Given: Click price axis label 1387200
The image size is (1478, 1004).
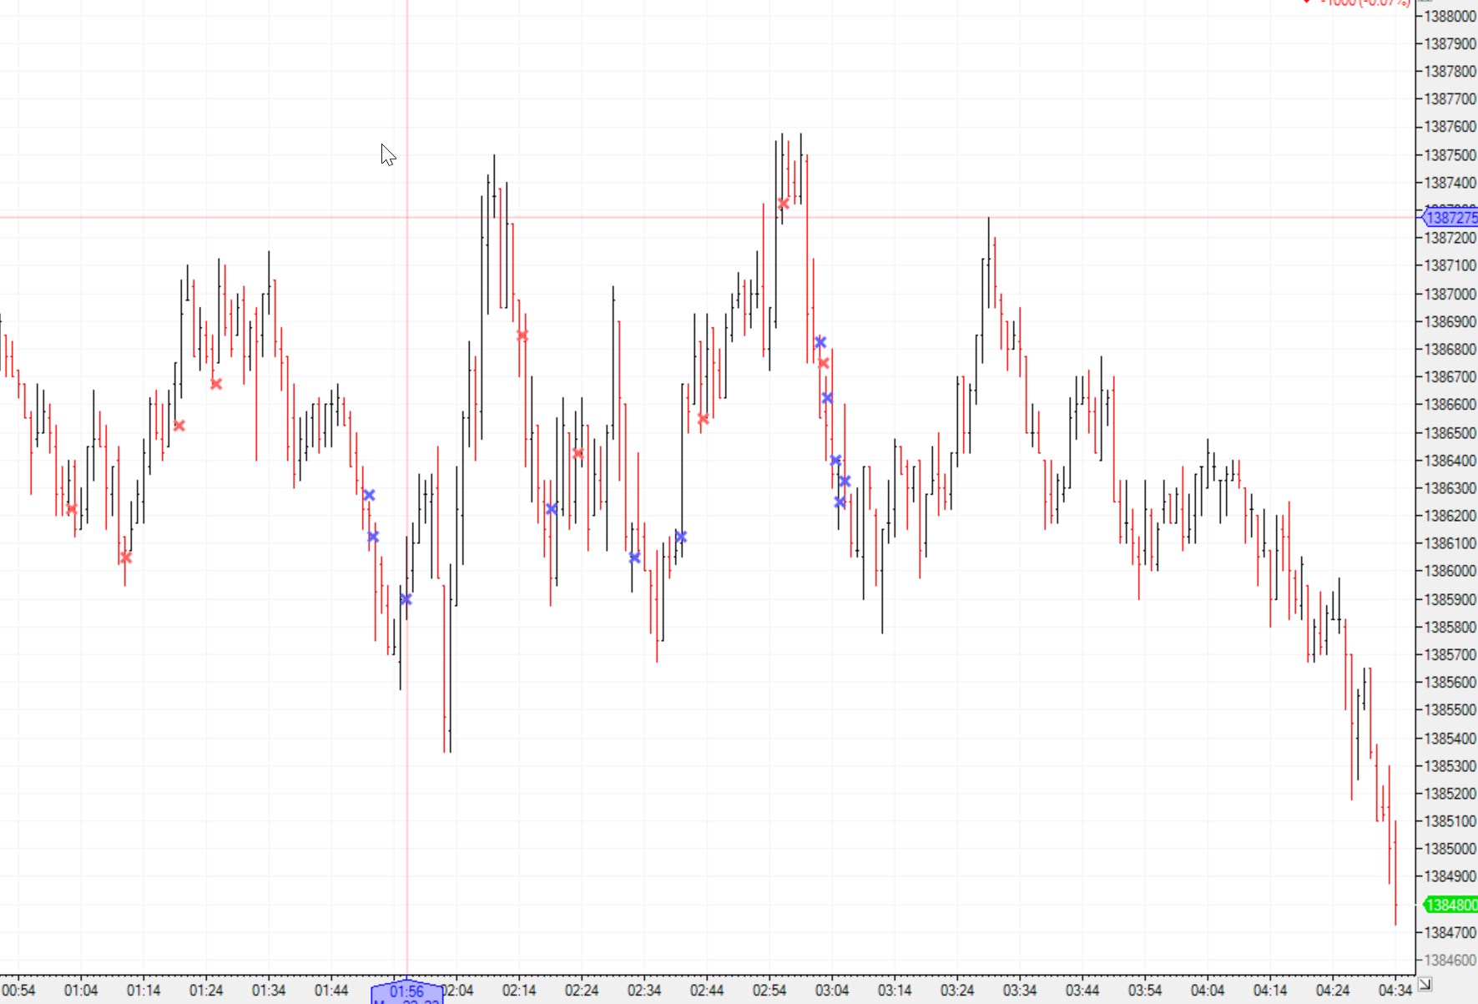Looking at the screenshot, I should coord(1450,238).
